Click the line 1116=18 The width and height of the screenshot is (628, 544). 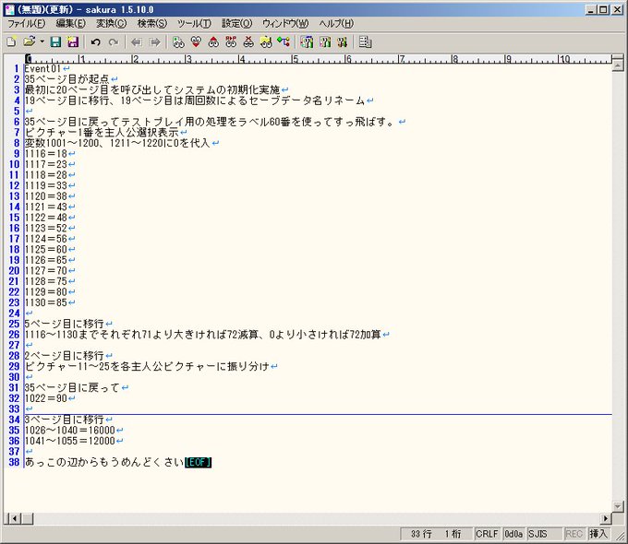coord(45,154)
